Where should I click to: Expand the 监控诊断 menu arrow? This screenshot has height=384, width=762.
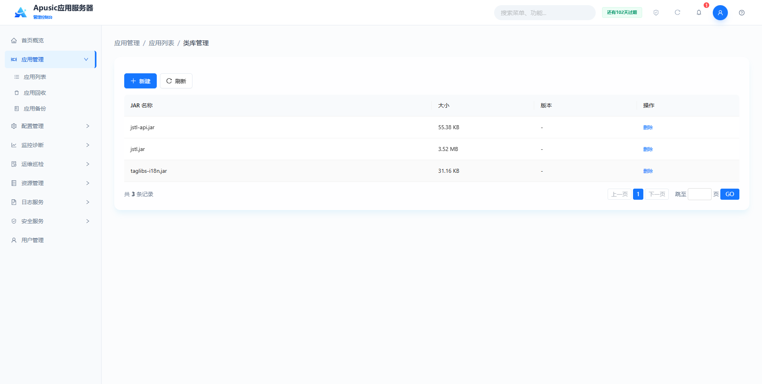pyautogui.click(x=88, y=145)
